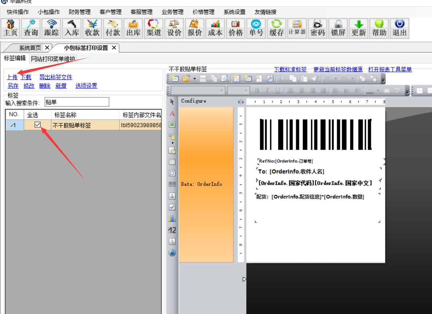Click the 跟踪 tracking toolbar icon
Screen dimensions: 432x314
click(51, 28)
